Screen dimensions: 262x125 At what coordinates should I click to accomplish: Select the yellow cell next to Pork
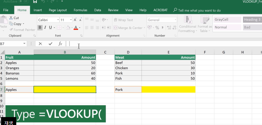[169, 89]
